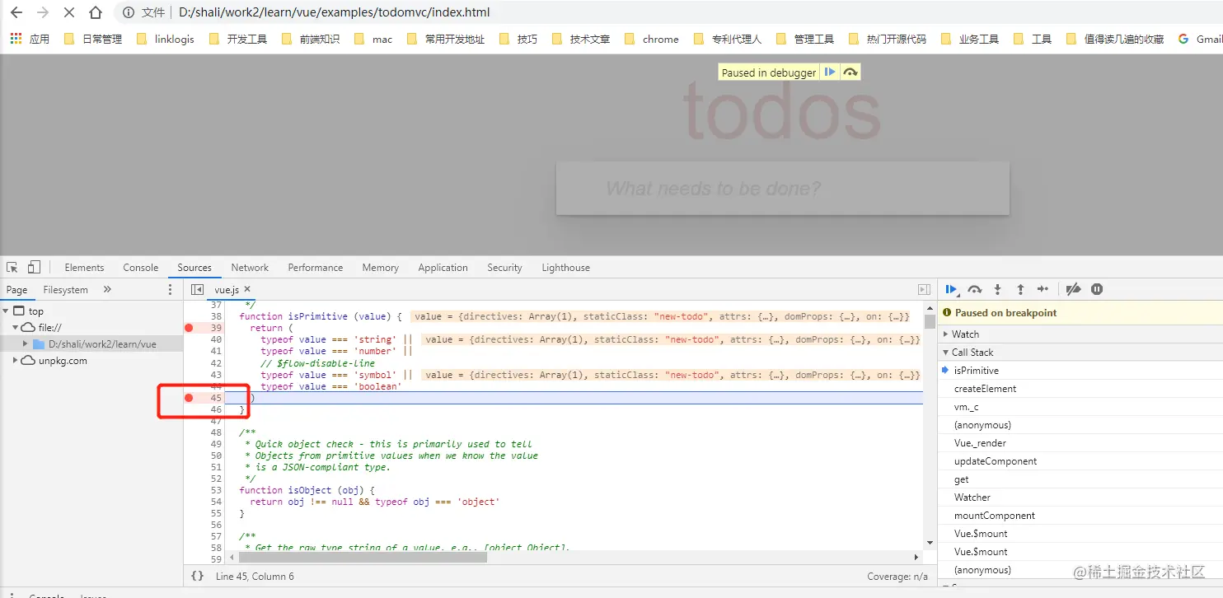
Task: Open the 前端知识 bookmark folder
Action: (311, 39)
